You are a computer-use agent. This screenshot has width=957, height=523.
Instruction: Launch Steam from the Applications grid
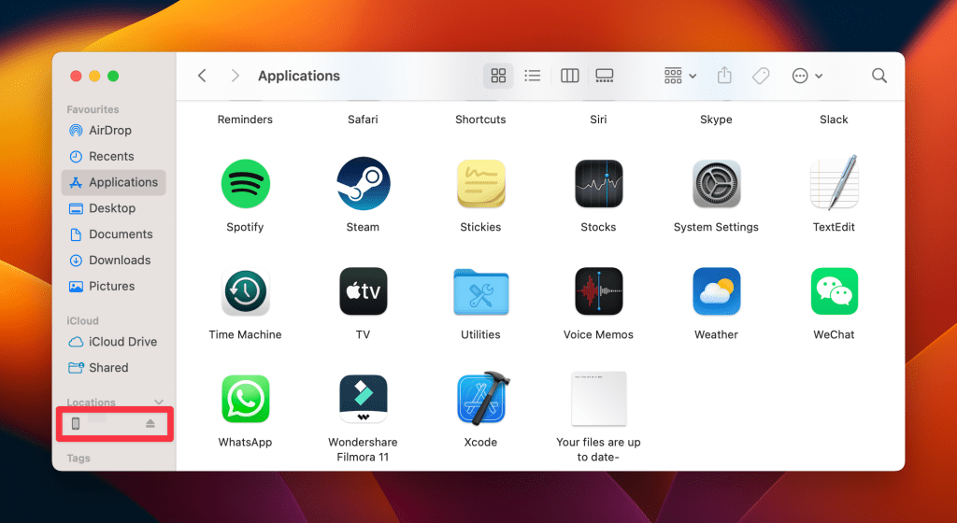click(363, 184)
